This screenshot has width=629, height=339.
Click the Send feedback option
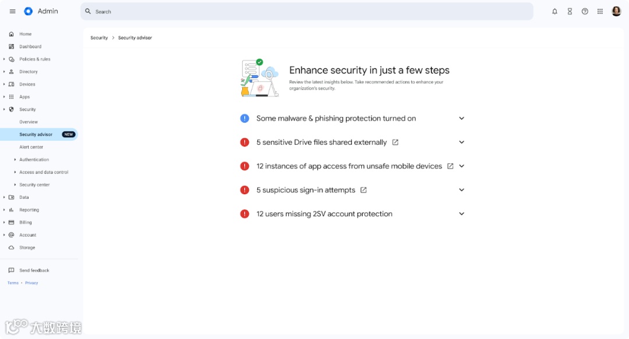click(34, 270)
